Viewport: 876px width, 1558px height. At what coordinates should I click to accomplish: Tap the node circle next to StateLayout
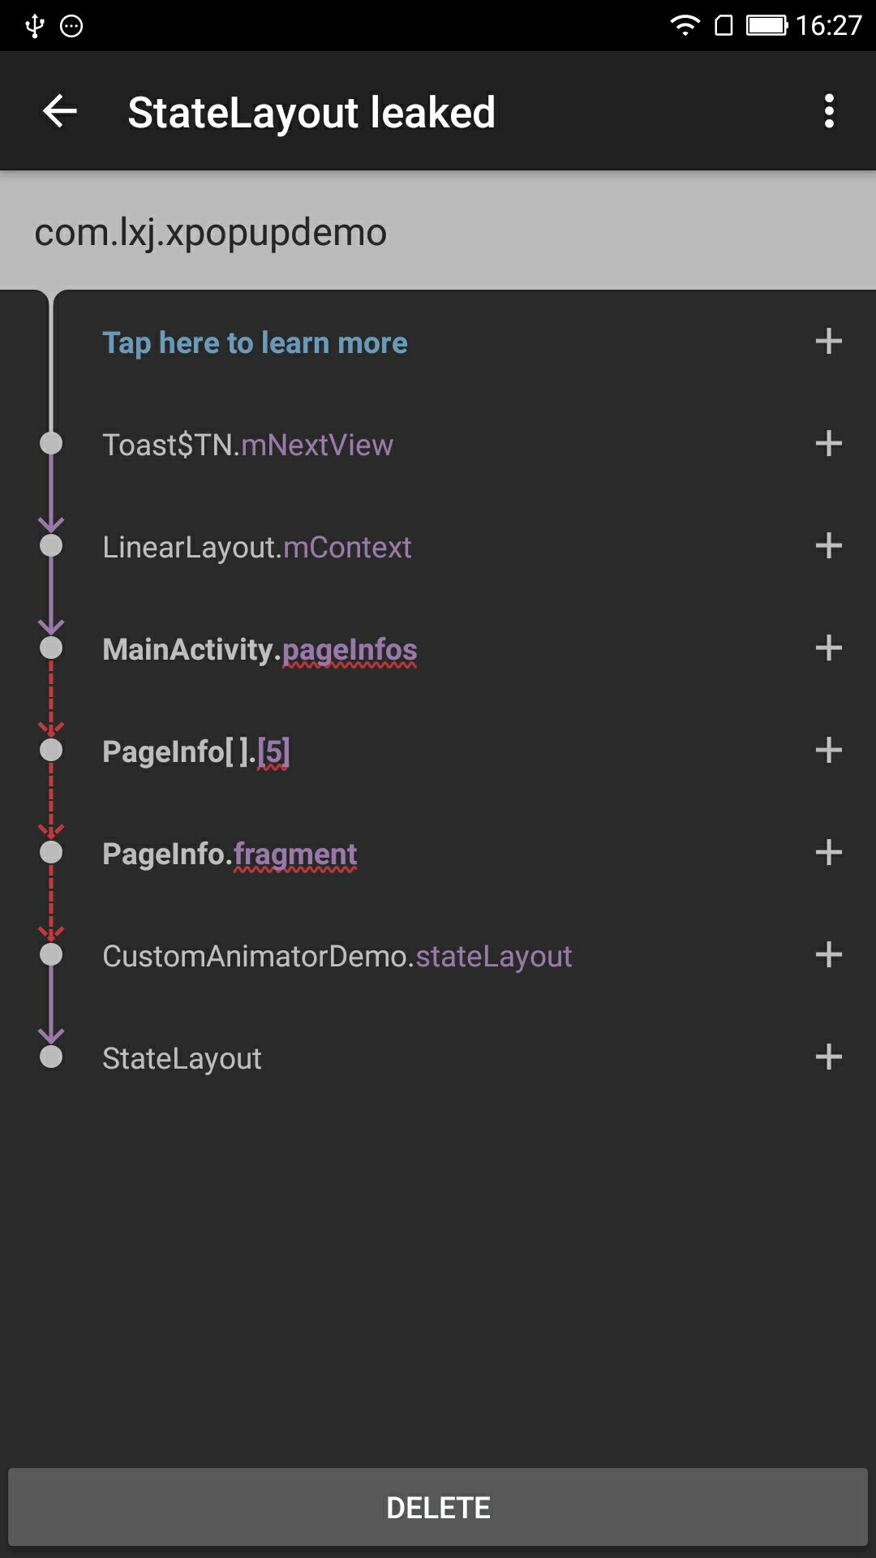tap(52, 1057)
